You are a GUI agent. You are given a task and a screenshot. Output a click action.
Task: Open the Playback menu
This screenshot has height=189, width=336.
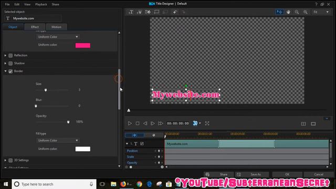41,4
